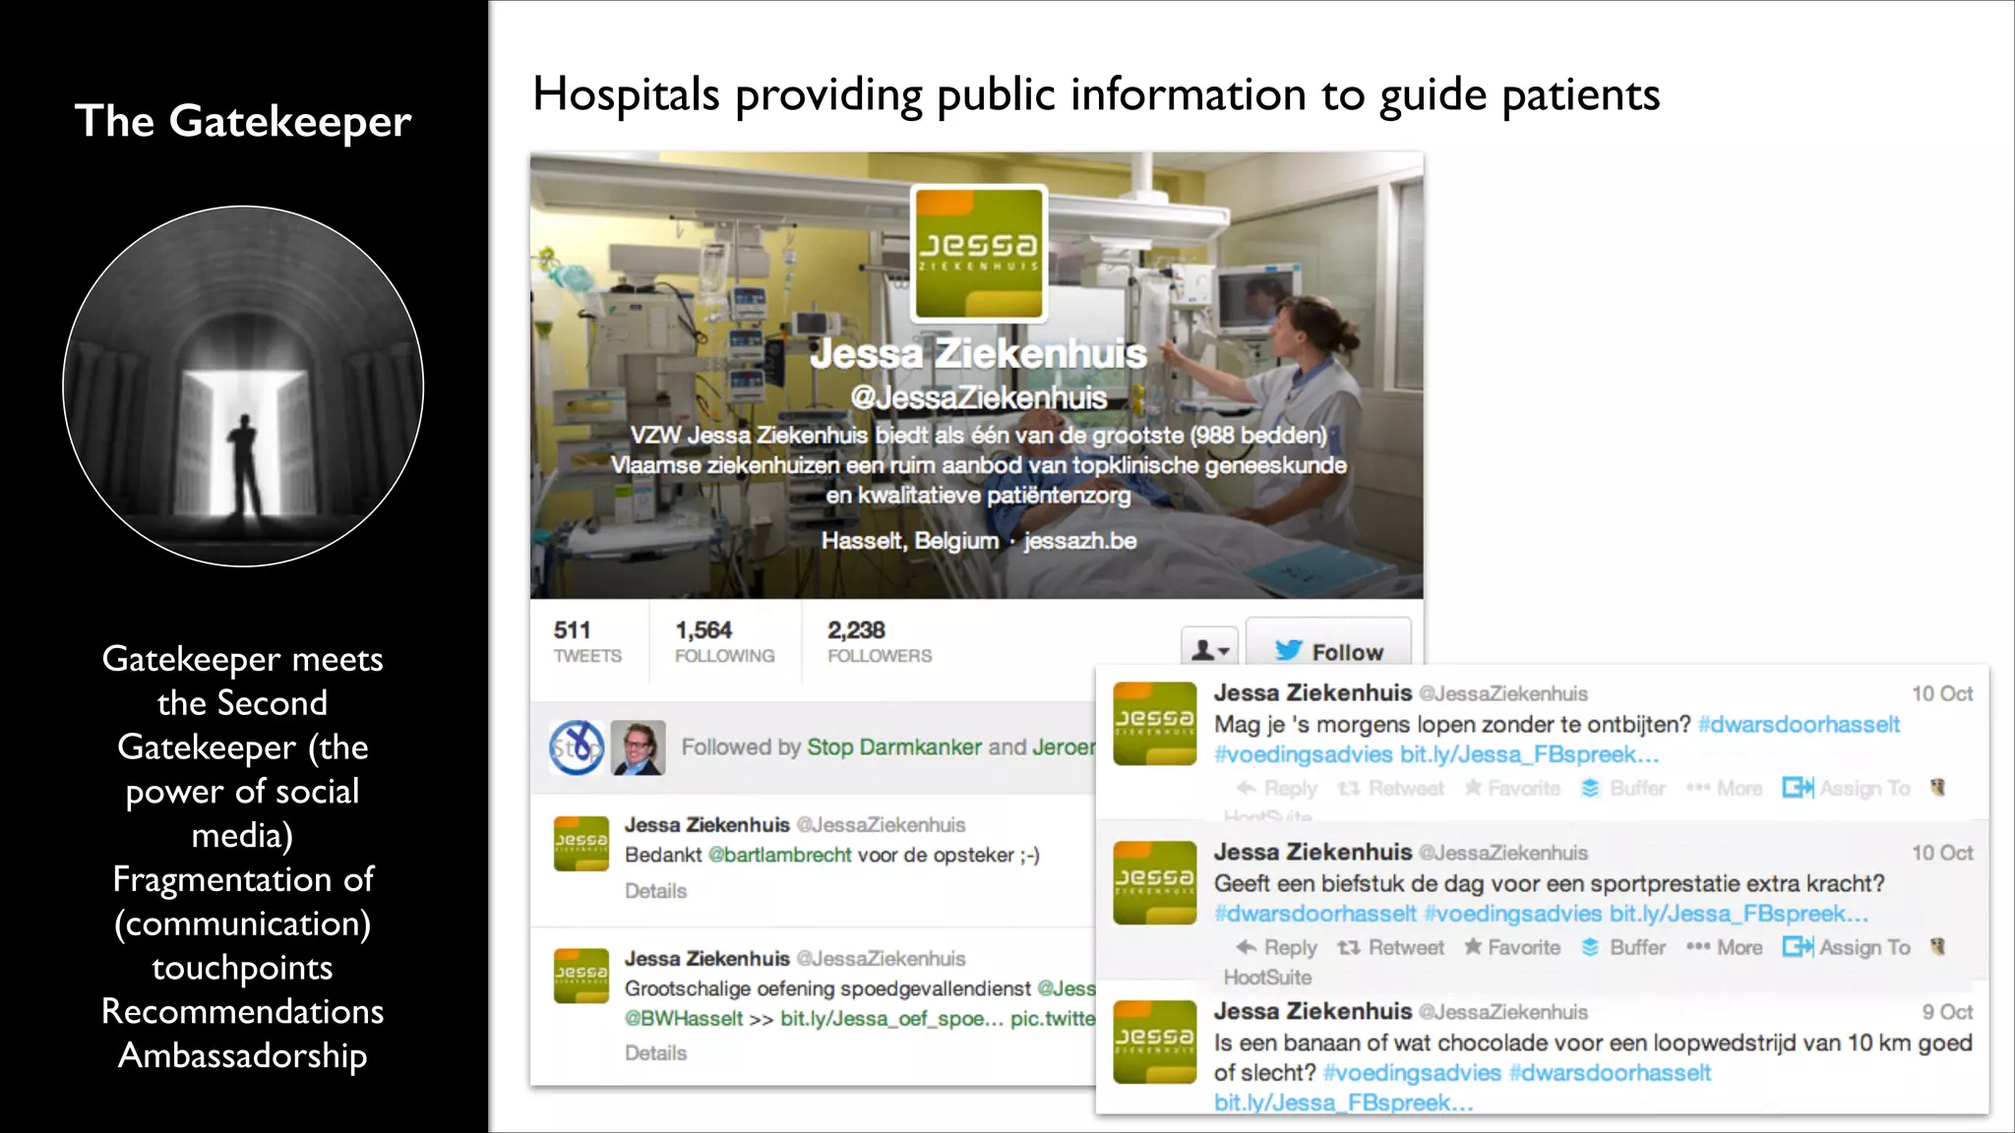The image size is (2015, 1133).
Task: Reply to the ontbijten tweet
Action: coord(1276,789)
